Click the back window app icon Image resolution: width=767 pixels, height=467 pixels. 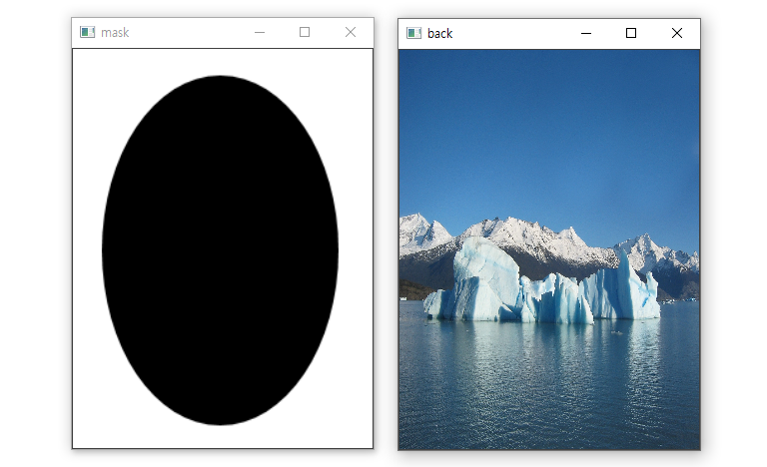413,33
